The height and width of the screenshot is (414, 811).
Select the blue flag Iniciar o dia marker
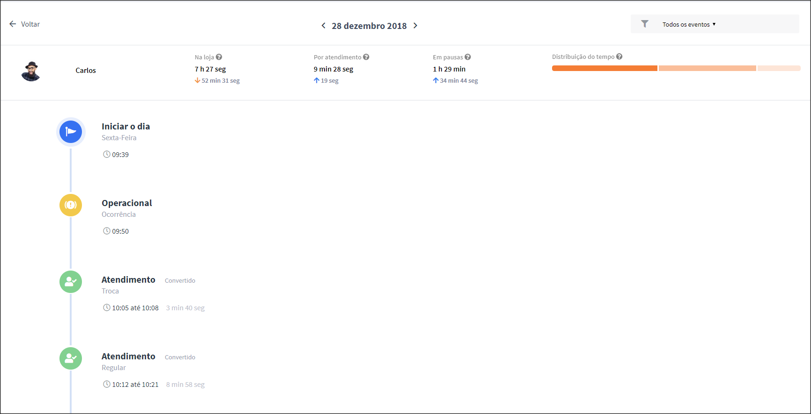point(71,132)
